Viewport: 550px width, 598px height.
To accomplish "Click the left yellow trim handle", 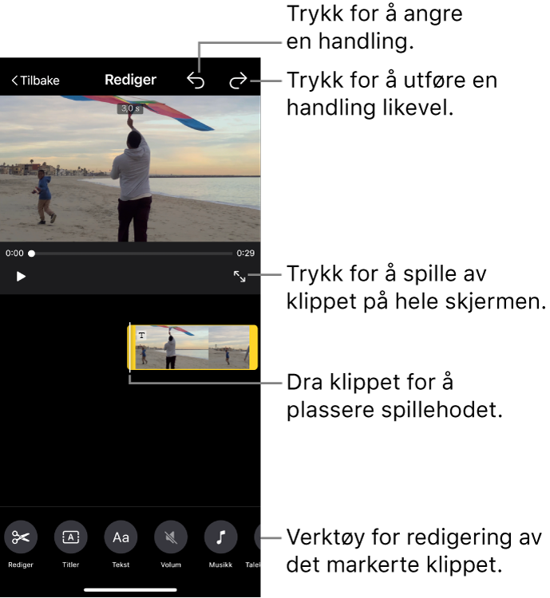I will pyautogui.click(x=131, y=347).
